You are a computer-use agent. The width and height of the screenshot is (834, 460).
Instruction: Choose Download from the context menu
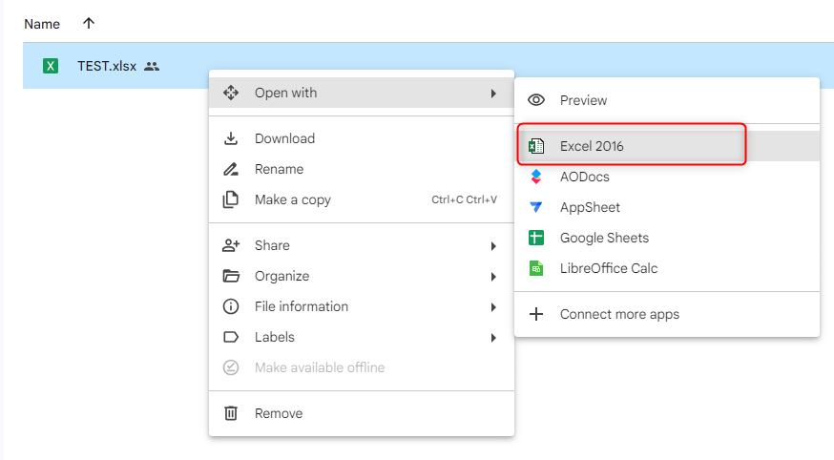pos(362,138)
